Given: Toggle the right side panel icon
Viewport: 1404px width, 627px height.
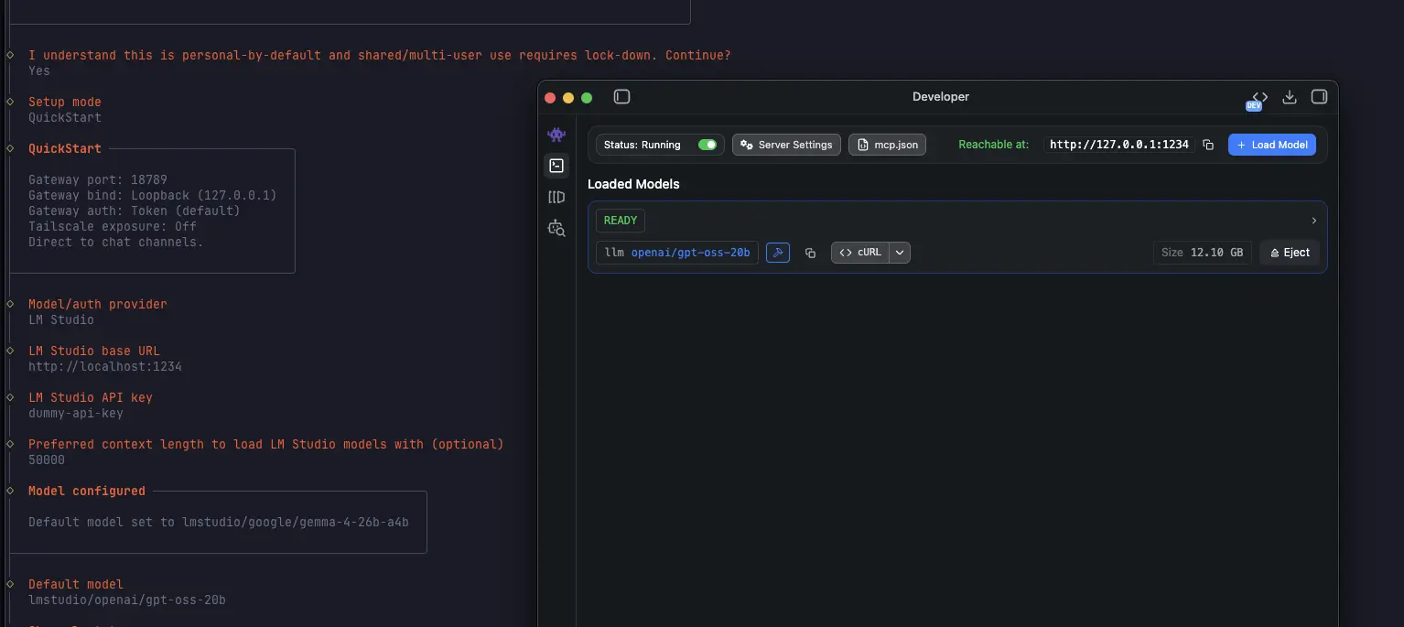Looking at the screenshot, I should coord(1319,97).
